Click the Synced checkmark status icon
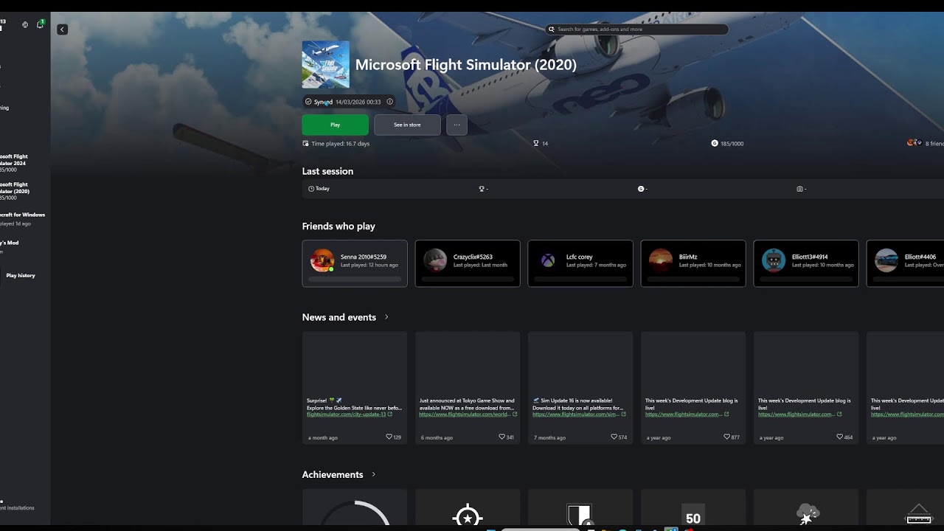The image size is (944, 531). point(308,102)
